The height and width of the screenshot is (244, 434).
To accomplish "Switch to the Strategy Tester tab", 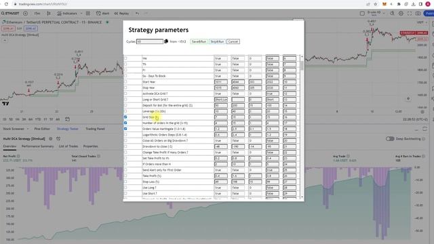I will pyautogui.click(x=68, y=129).
